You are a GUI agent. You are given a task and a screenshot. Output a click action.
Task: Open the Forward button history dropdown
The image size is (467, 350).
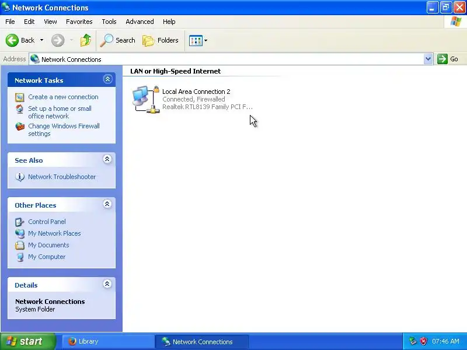(71, 40)
